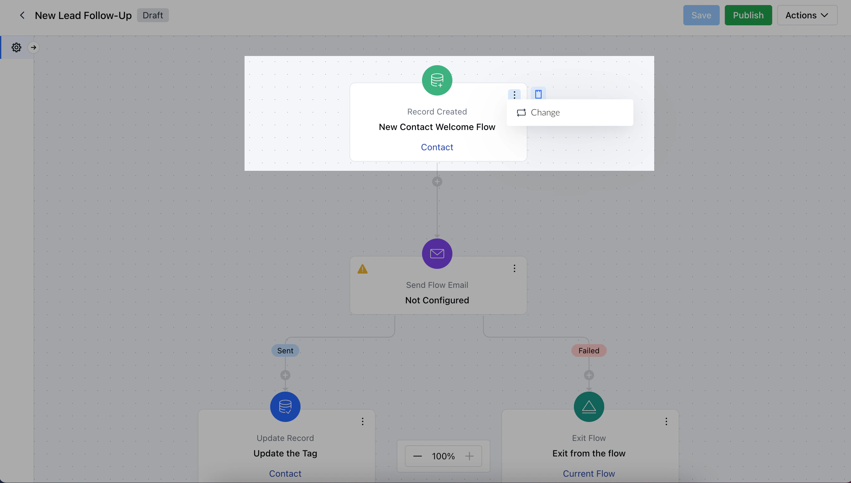Image resolution: width=851 pixels, height=483 pixels.
Task: Go back using the left chevron arrow
Action: [x=22, y=15]
